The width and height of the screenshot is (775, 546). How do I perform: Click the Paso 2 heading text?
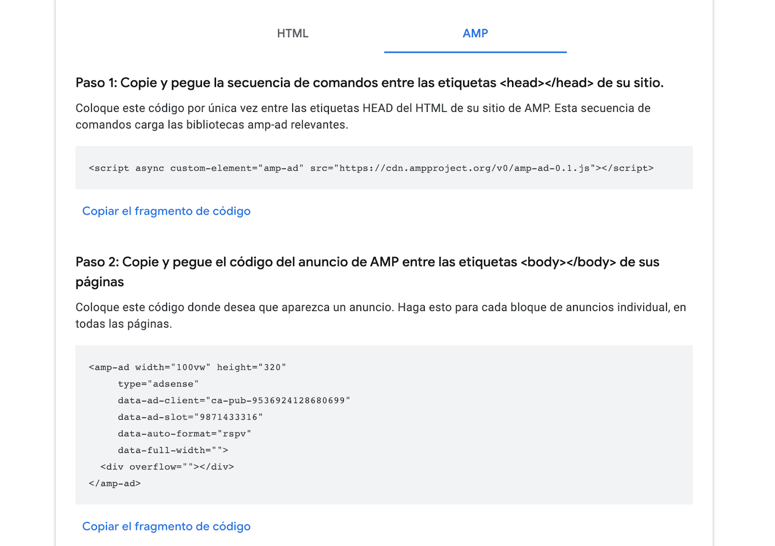point(367,262)
